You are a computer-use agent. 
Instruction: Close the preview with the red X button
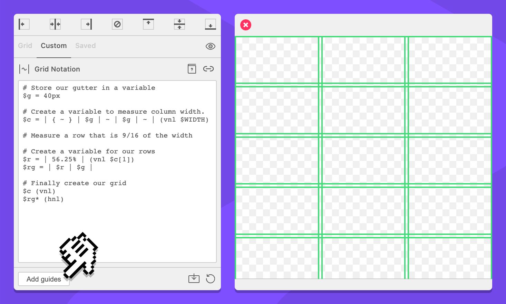[x=246, y=25]
